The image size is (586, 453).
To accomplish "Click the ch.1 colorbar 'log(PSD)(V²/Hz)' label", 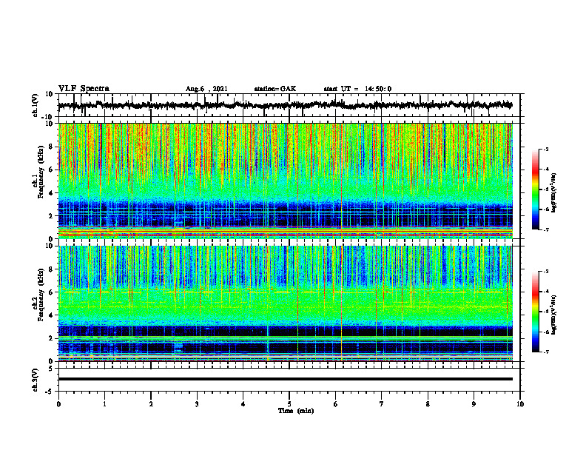I will coord(554,192).
